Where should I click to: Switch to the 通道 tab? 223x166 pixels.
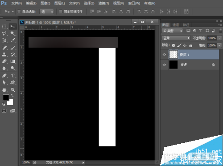pyautogui.click(x=176, y=25)
